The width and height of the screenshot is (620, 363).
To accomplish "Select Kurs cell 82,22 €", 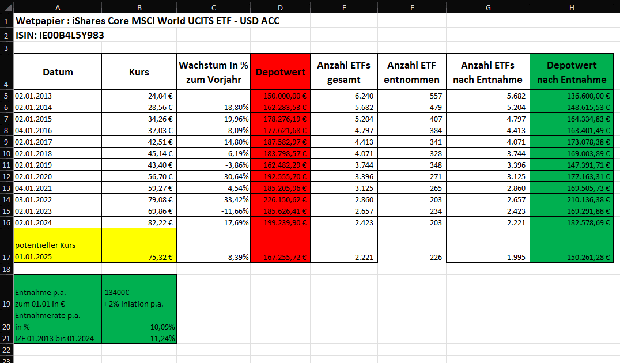I will [139, 222].
